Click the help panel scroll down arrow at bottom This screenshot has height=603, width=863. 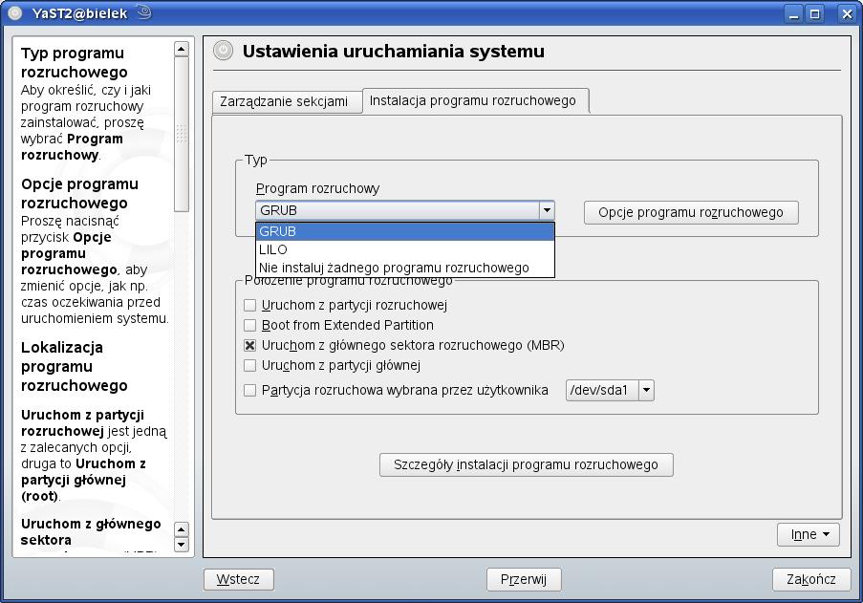coord(181,545)
